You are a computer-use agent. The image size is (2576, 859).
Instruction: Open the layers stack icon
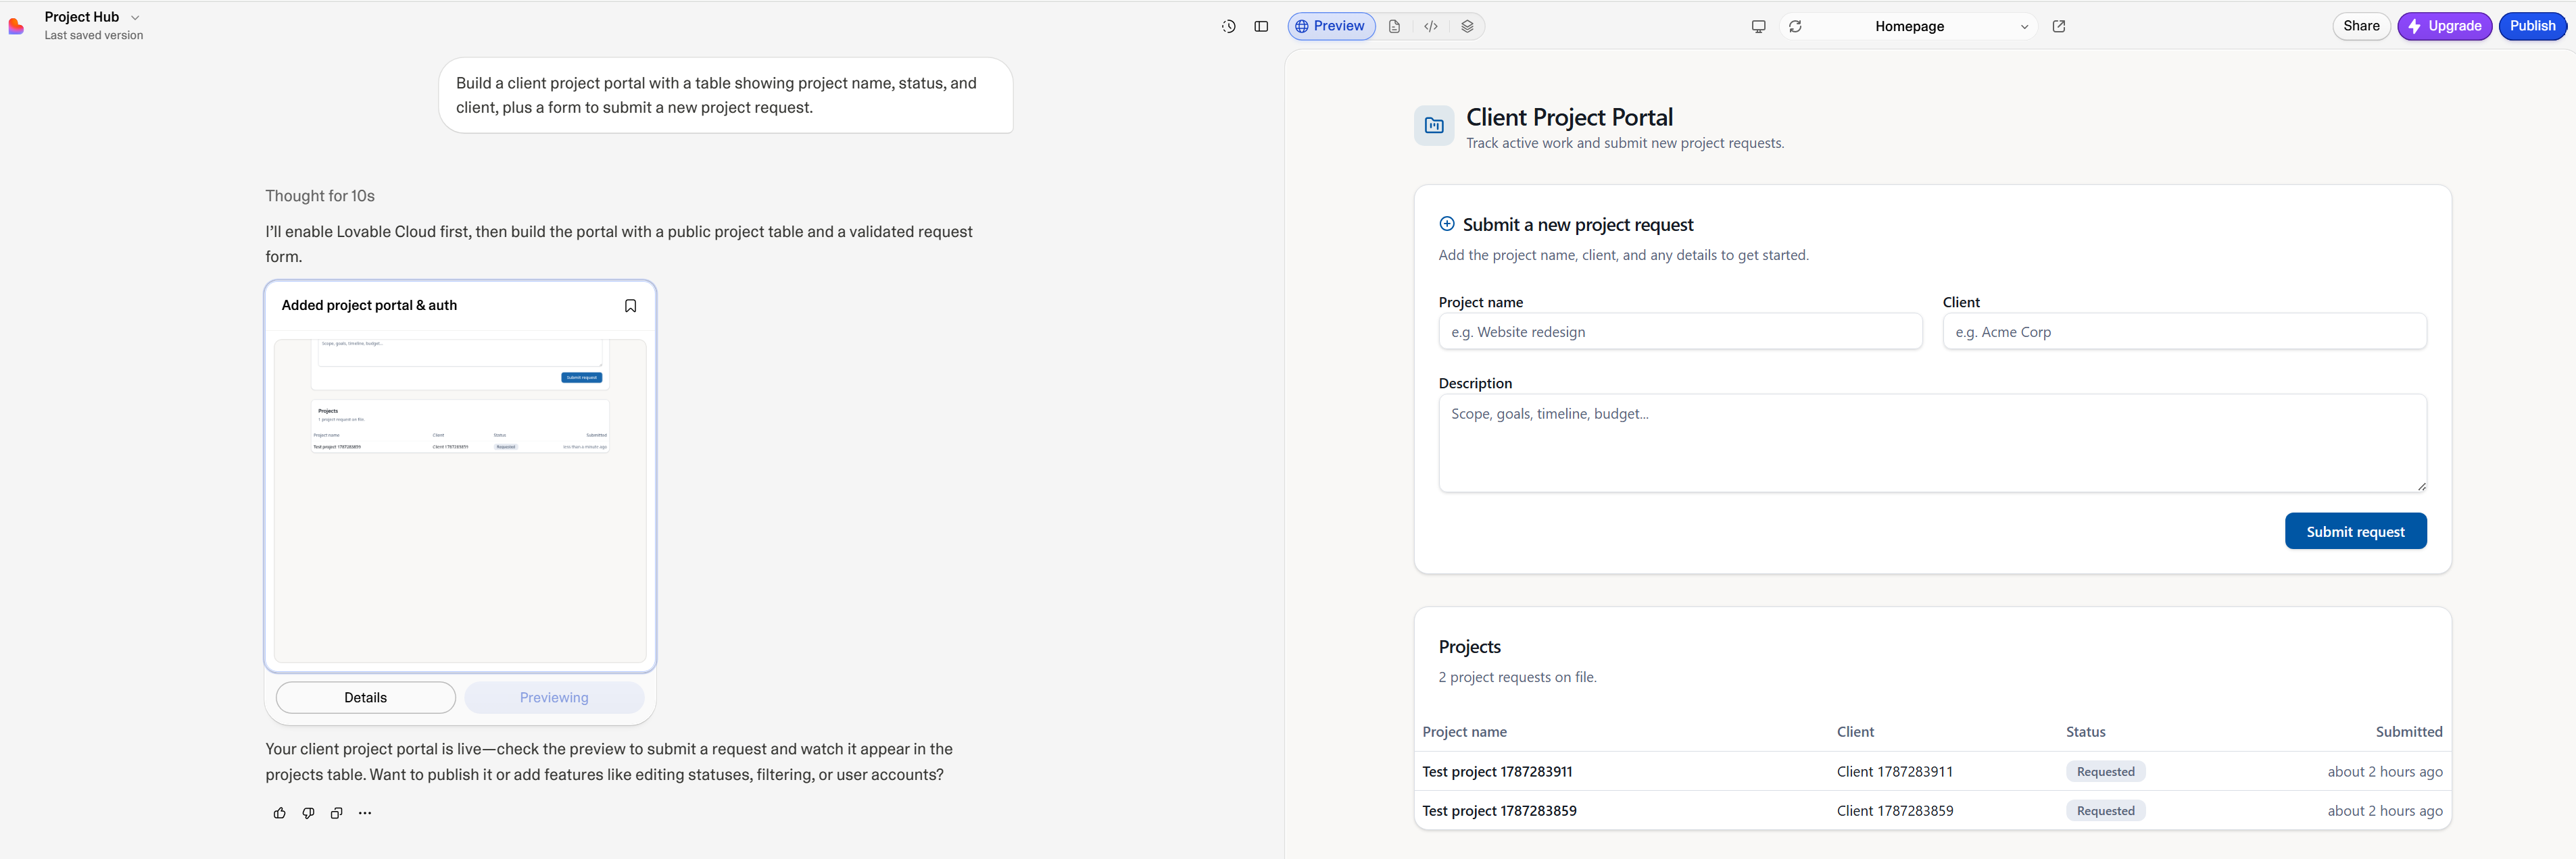coord(1467,27)
